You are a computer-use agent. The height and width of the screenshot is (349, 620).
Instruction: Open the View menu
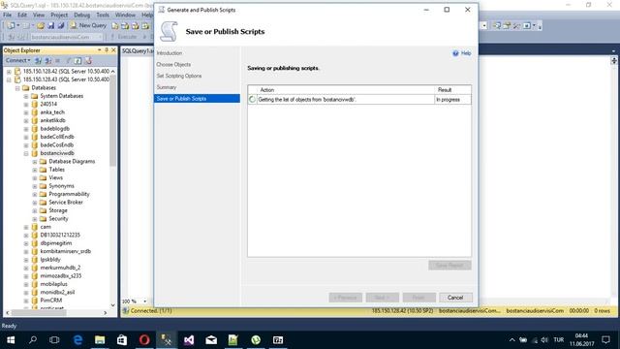[x=39, y=15]
